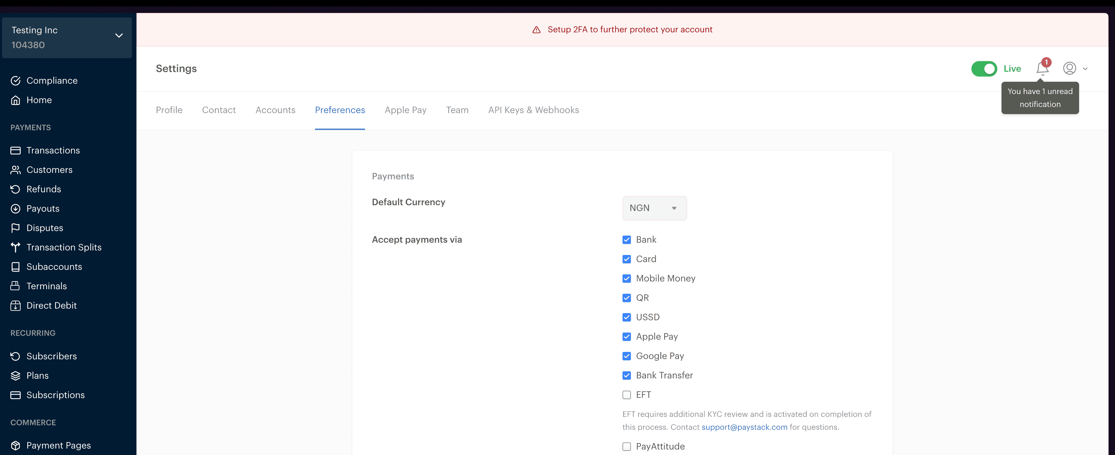Click the Disputes flag icon

[16, 228]
